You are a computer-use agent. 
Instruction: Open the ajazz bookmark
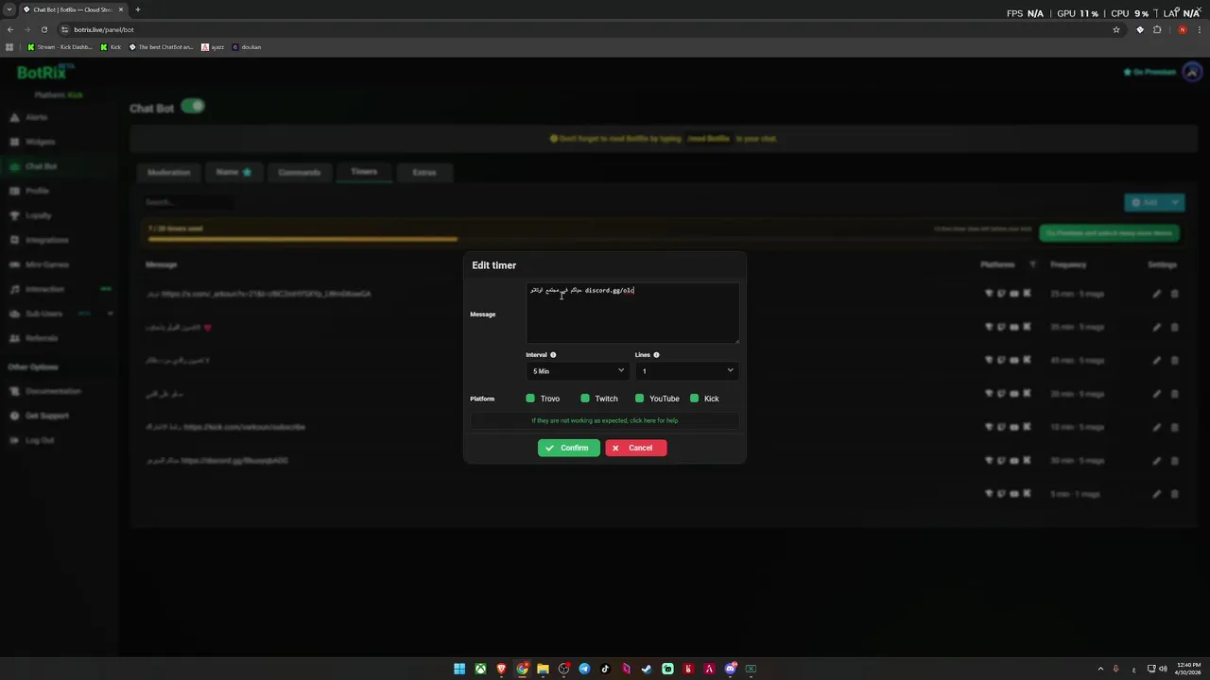click(213, 47)
